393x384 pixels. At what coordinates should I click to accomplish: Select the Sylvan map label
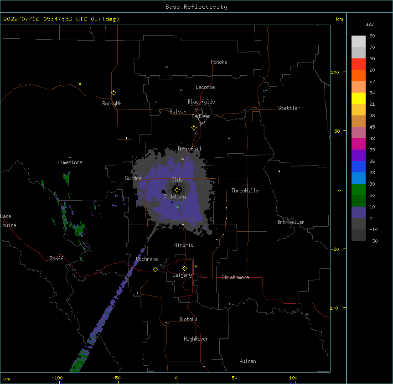(x=178, y=112)
